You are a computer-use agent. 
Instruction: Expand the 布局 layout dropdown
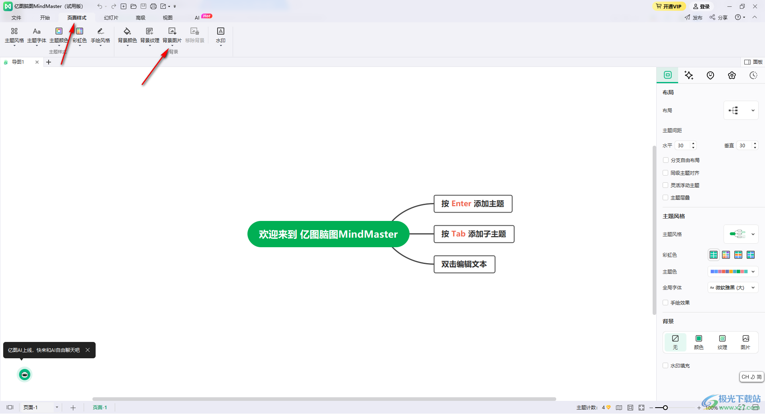(741, 110)
